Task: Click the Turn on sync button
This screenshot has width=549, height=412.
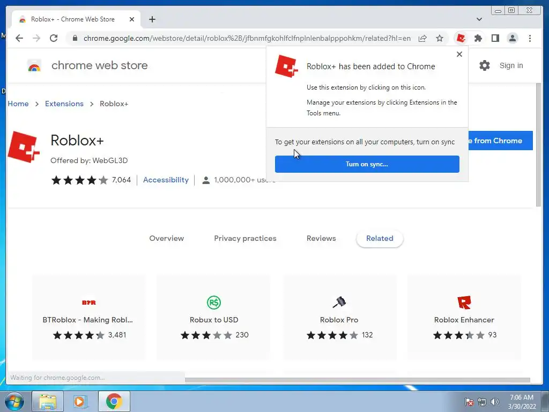Action: click(x=367, y=164)
